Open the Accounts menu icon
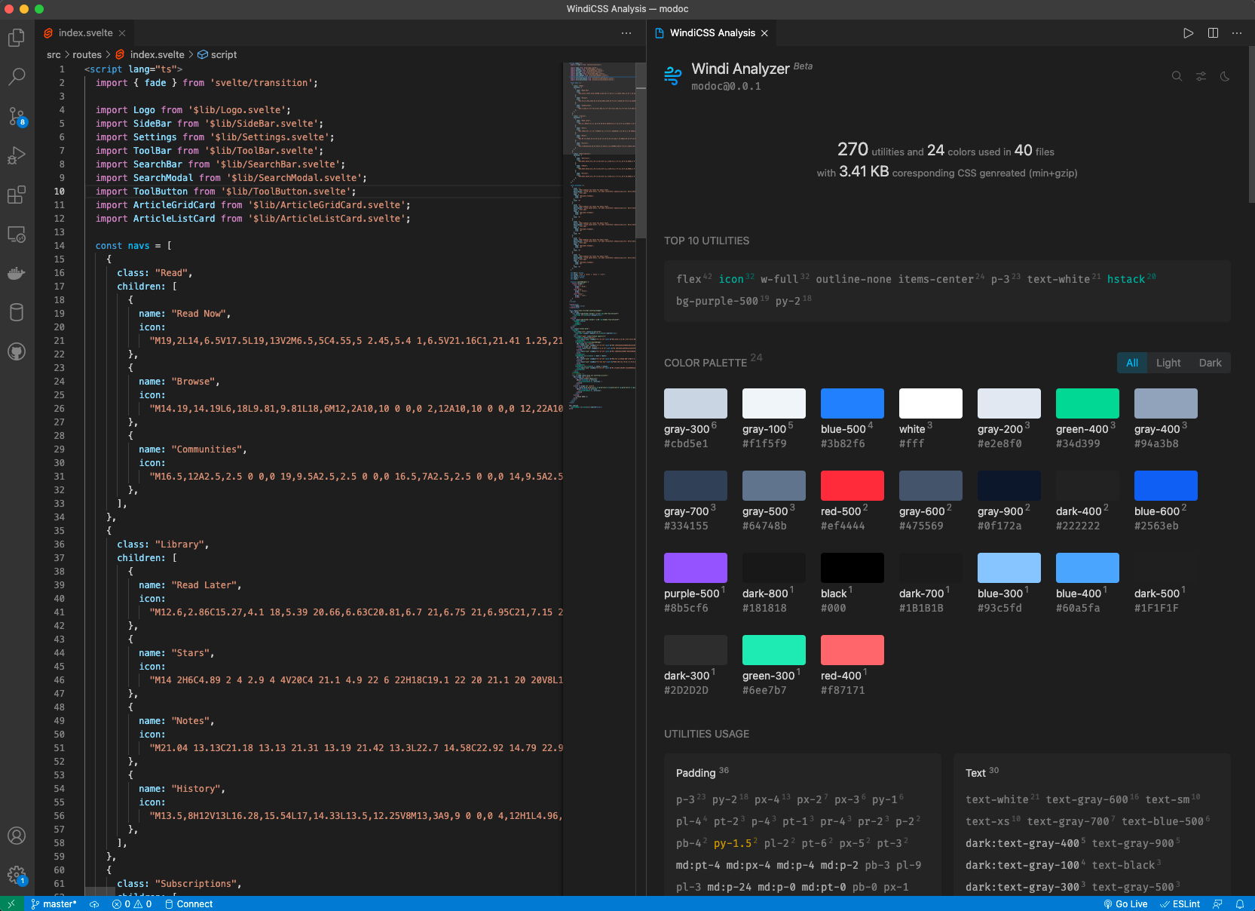1255x911 pixels. (17, 836)
